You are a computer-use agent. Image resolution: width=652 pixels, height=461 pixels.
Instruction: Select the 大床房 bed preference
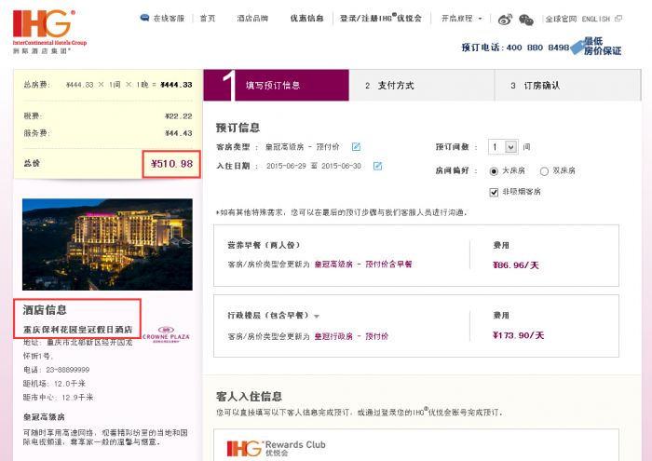(x=494, y=171)
